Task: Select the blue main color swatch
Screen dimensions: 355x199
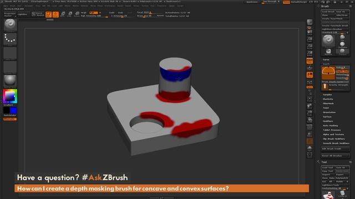Action: point(13,111)
